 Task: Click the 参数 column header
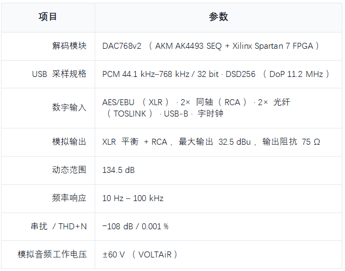point(218,17)
